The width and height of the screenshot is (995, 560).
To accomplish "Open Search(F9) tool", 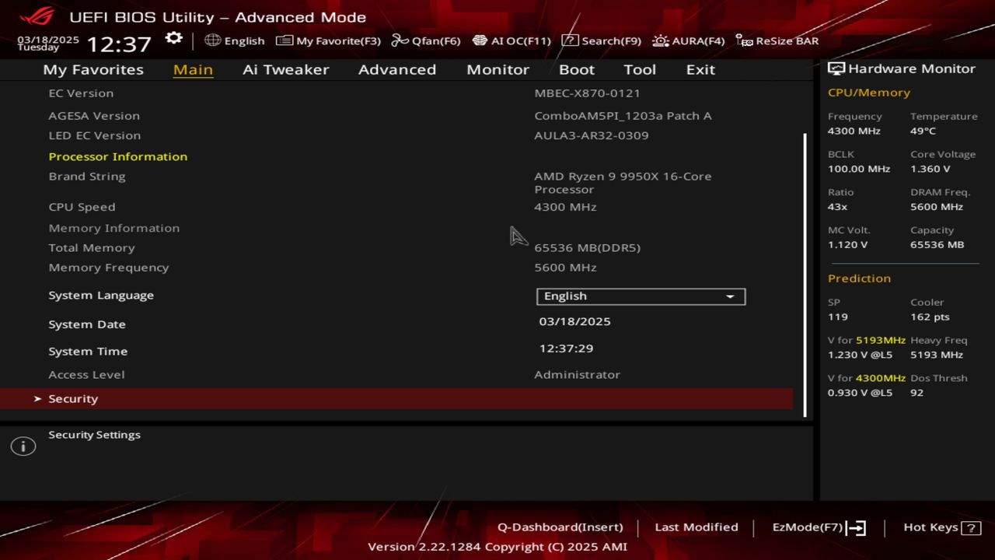I will click(x=601, y=40).
